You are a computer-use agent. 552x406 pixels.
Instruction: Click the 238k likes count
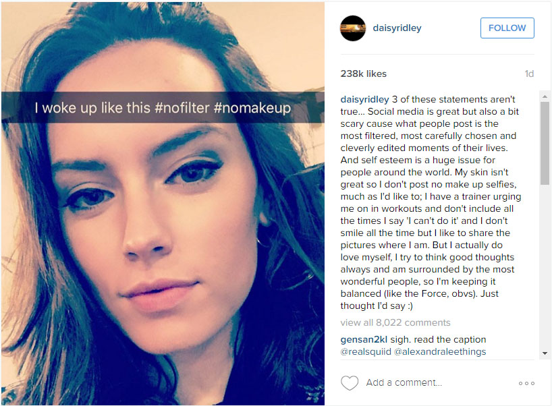click(363, 74)
